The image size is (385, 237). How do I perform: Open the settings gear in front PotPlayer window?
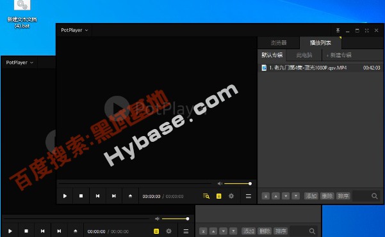coord(231,196)
